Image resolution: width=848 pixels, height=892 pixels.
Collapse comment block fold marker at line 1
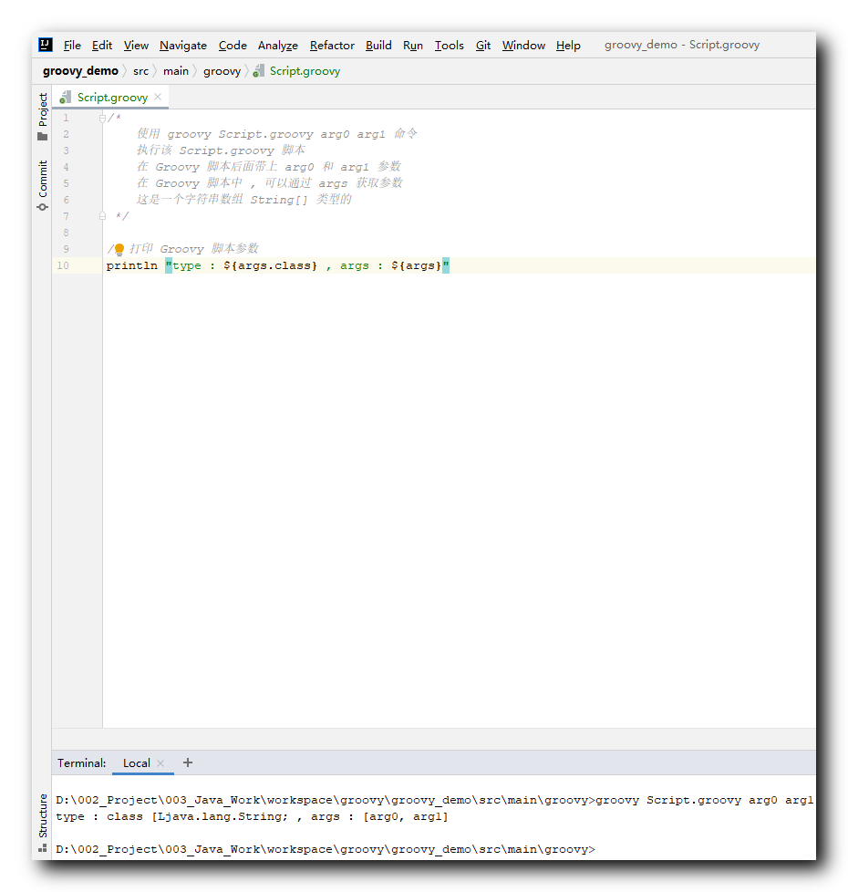point(102,118)
